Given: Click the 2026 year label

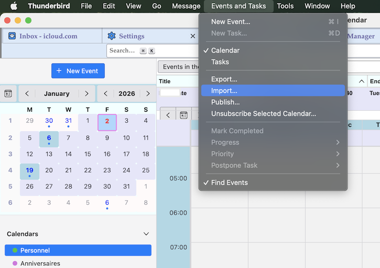Looking at the screenshot, I should pos(127,94).
